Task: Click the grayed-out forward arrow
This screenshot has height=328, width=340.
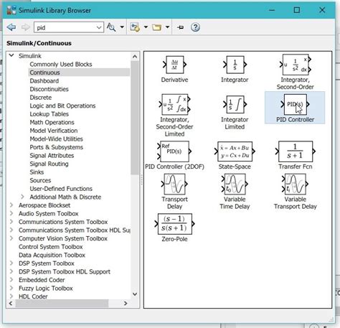Action: pos(25,27)
